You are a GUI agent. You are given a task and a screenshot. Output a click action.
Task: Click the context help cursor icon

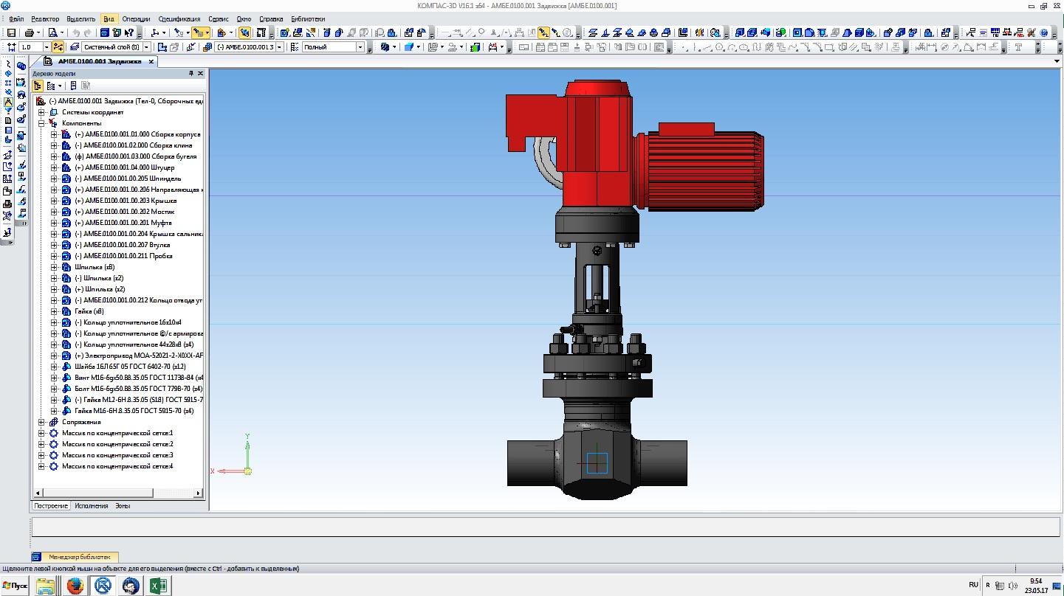129,33
